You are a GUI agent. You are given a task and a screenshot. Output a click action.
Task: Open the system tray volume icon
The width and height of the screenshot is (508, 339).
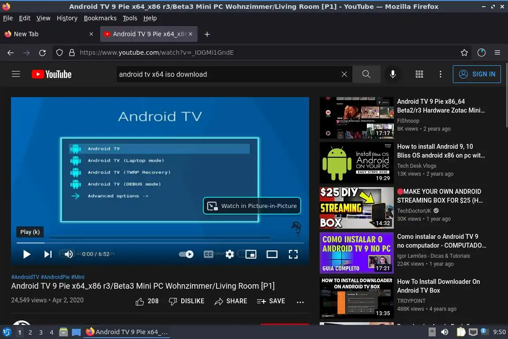pyautogui.click(x=444, y=332)
